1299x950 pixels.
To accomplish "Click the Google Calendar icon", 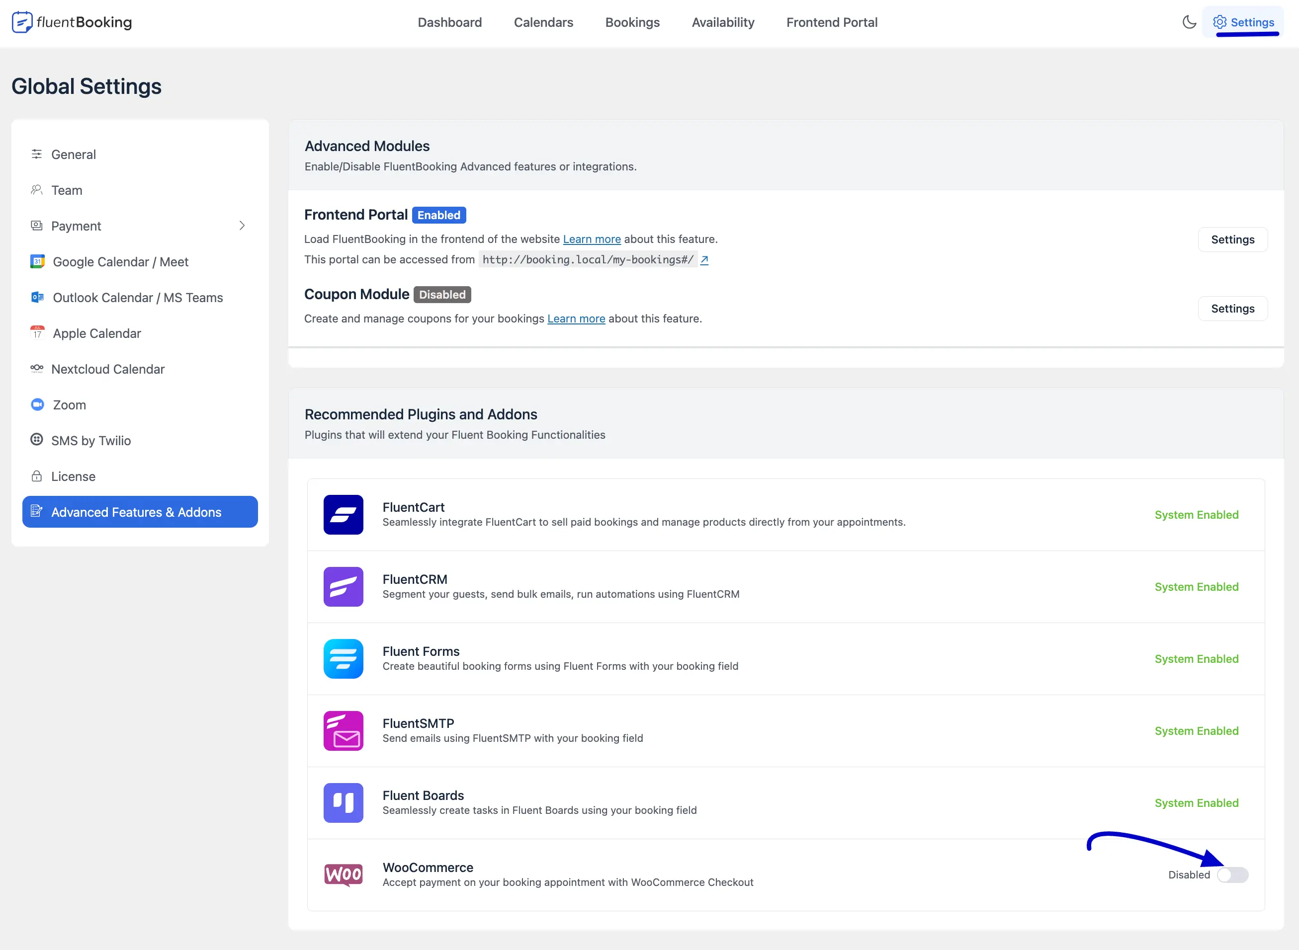I will pos(37,262).
